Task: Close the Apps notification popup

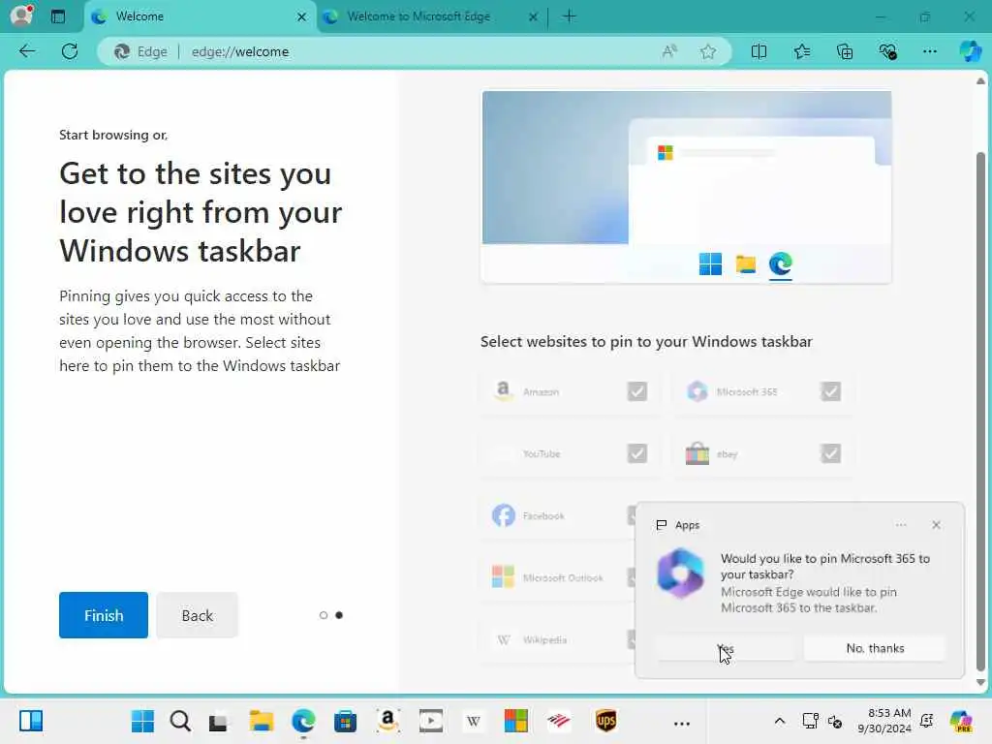Action: pyautogui.click(x=937, y=525)
